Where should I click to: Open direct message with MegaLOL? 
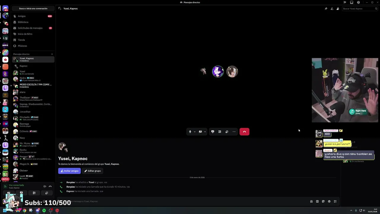33,164
